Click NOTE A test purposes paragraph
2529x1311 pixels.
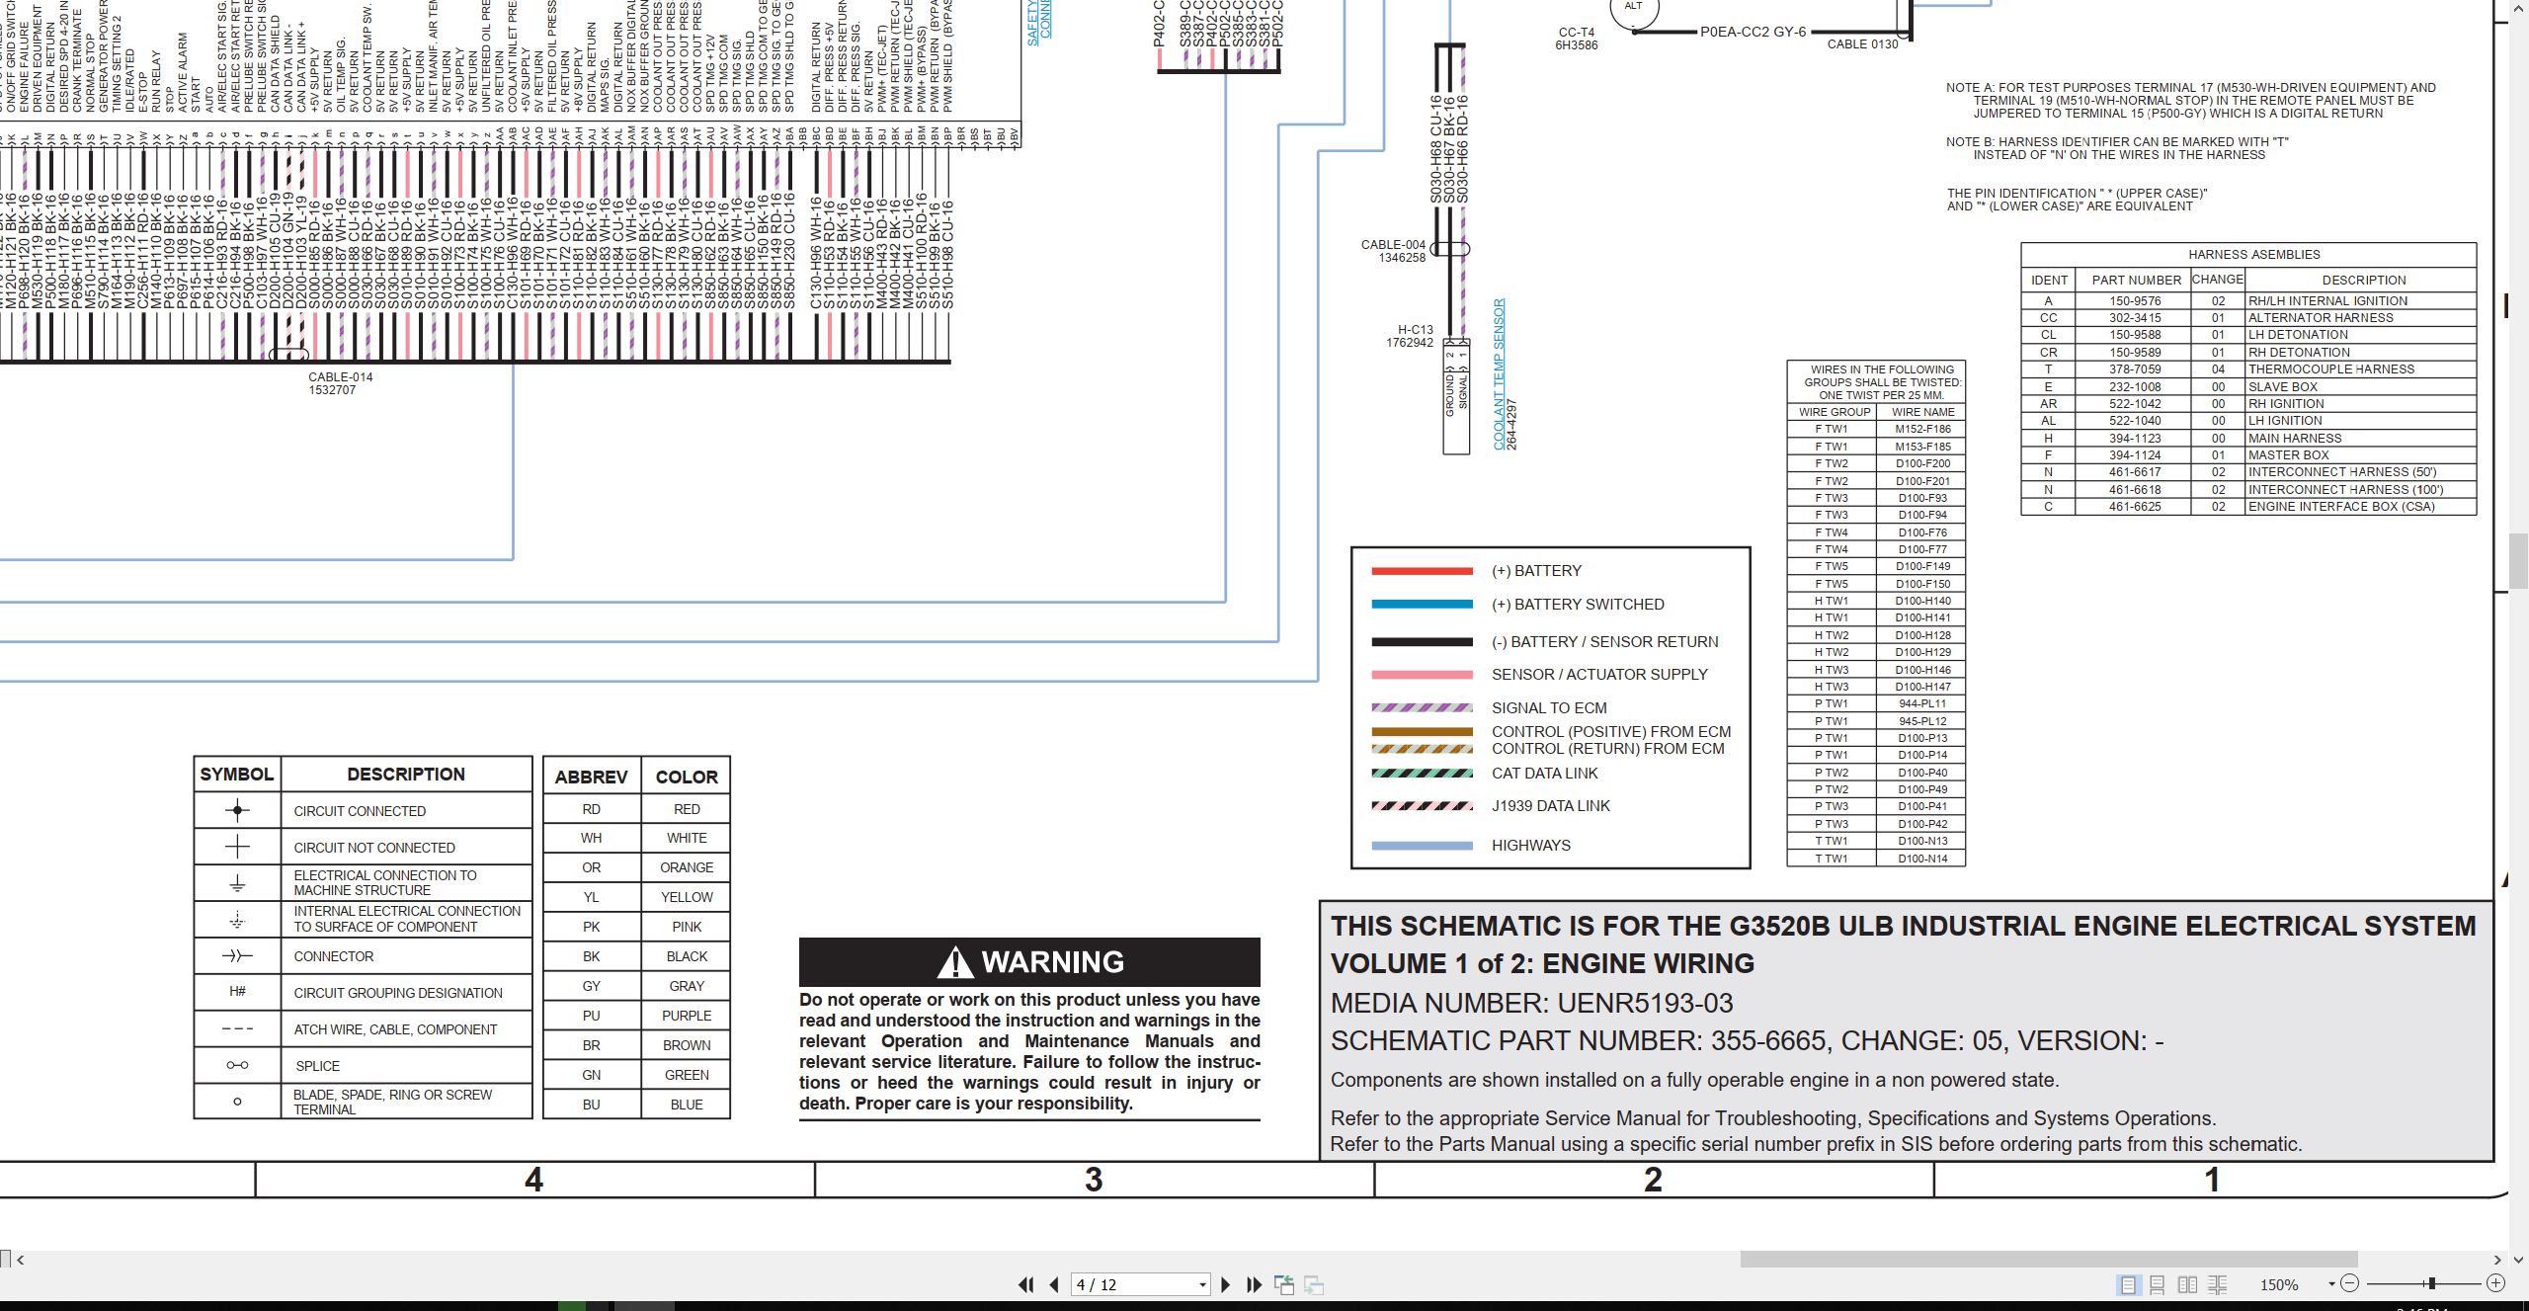(x=2191, y=101)
